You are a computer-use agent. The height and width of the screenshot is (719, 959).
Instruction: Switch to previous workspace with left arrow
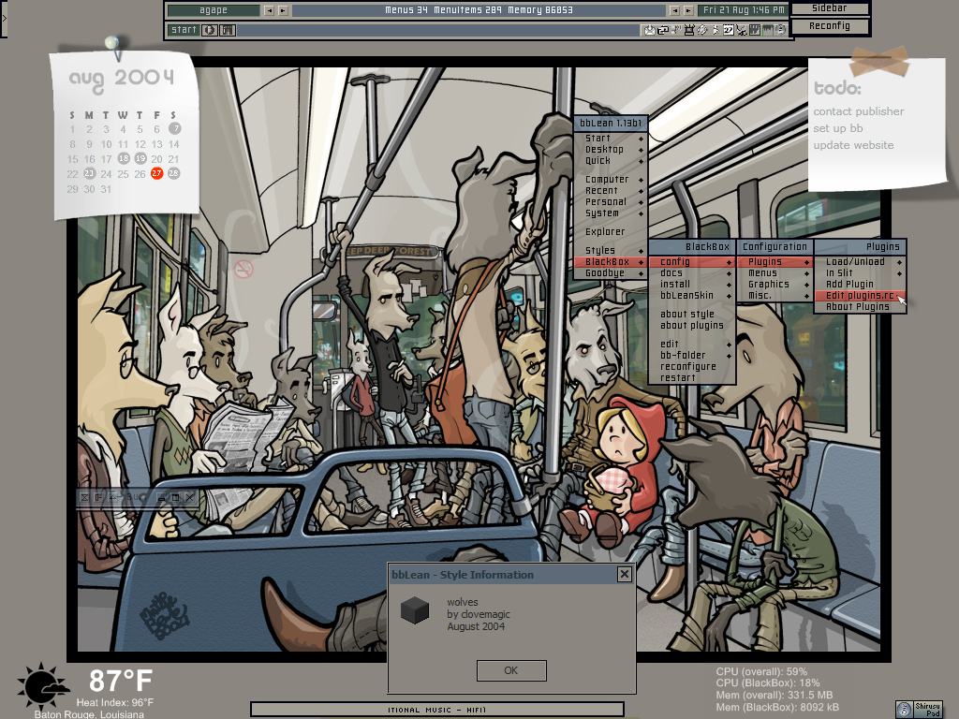click(269, 10)
